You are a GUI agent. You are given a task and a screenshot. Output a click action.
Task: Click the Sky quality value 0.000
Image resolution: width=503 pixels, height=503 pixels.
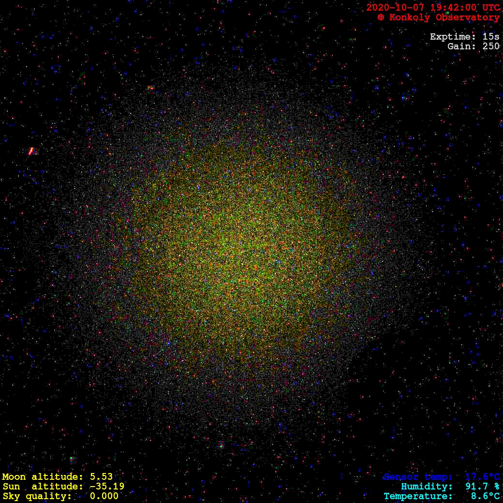pos(104,496)
